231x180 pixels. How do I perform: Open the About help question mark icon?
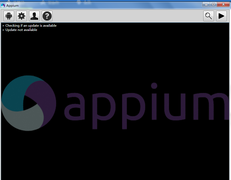47,16
